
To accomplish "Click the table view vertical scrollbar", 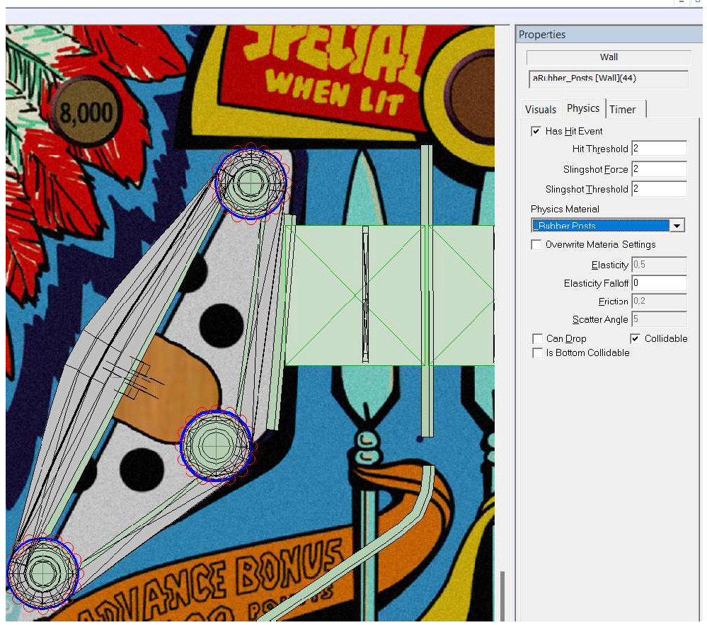I will coord(502,595).
